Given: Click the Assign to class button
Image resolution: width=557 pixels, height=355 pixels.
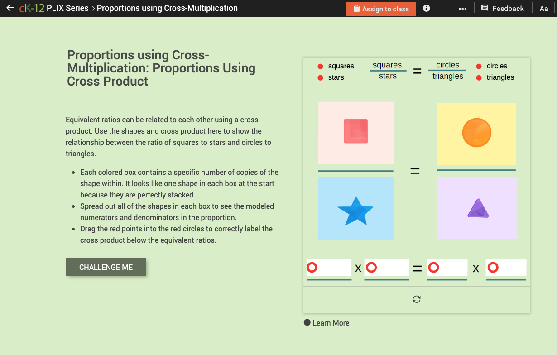Looking at the screenshot, I should click(381, 9).
